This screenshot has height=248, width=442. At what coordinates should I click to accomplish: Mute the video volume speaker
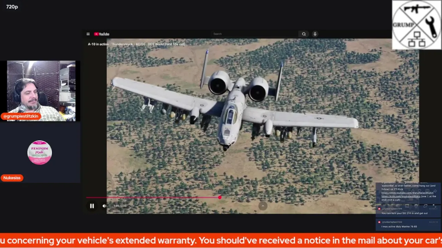coord(104,206)
